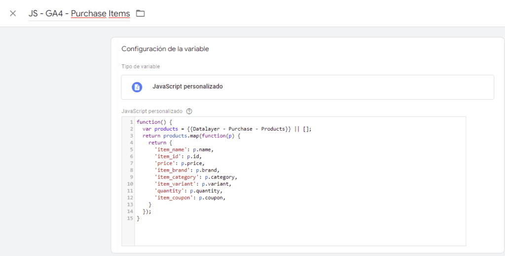Viewport: 505px width, 256px height.
Task: Click the blue document icon for the variable type
Action: (x=137, y=87)
